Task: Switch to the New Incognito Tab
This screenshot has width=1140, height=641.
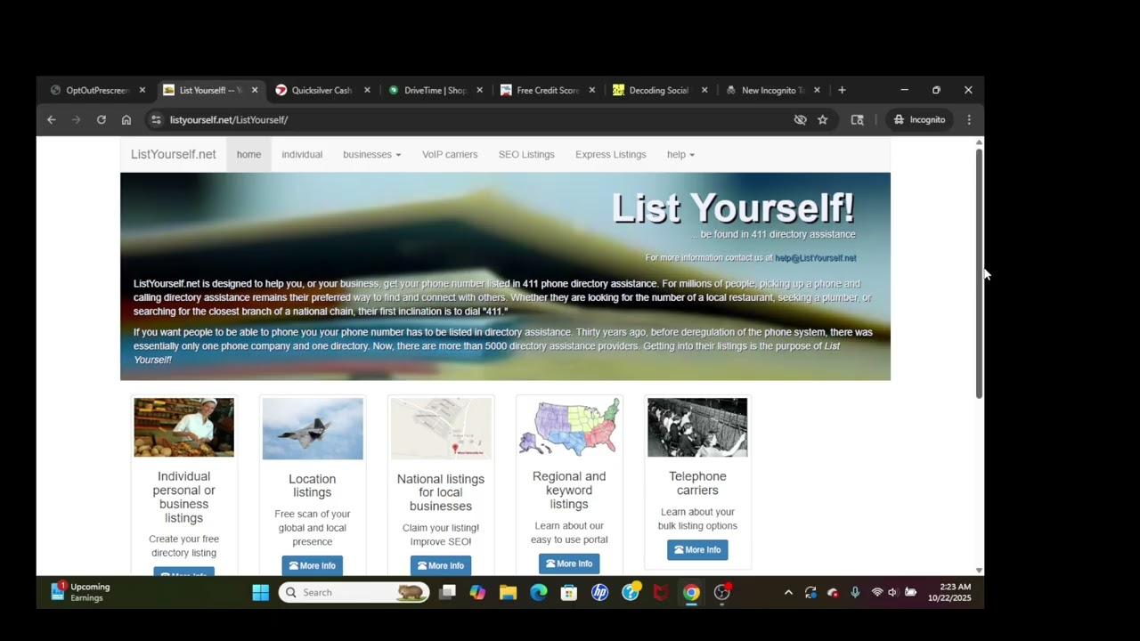Action: (771, 90)
